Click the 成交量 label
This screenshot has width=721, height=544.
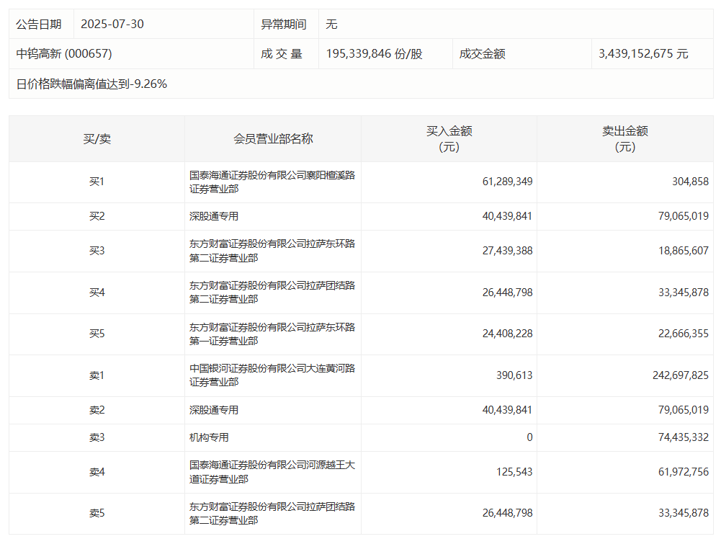[x=282, y=54]
